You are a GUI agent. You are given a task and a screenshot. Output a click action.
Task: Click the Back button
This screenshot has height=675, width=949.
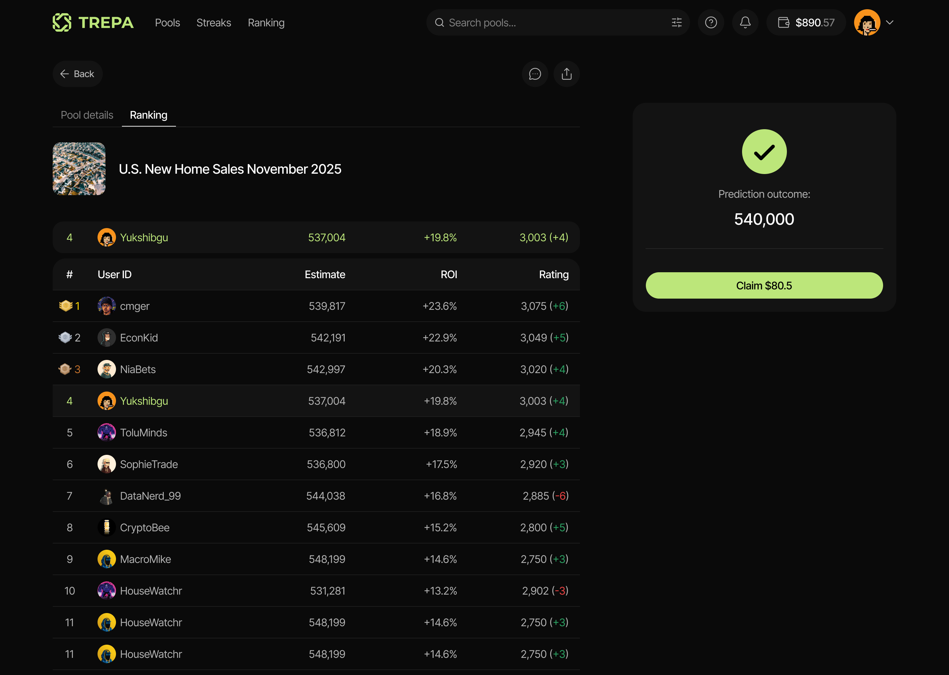click(78, 73)
